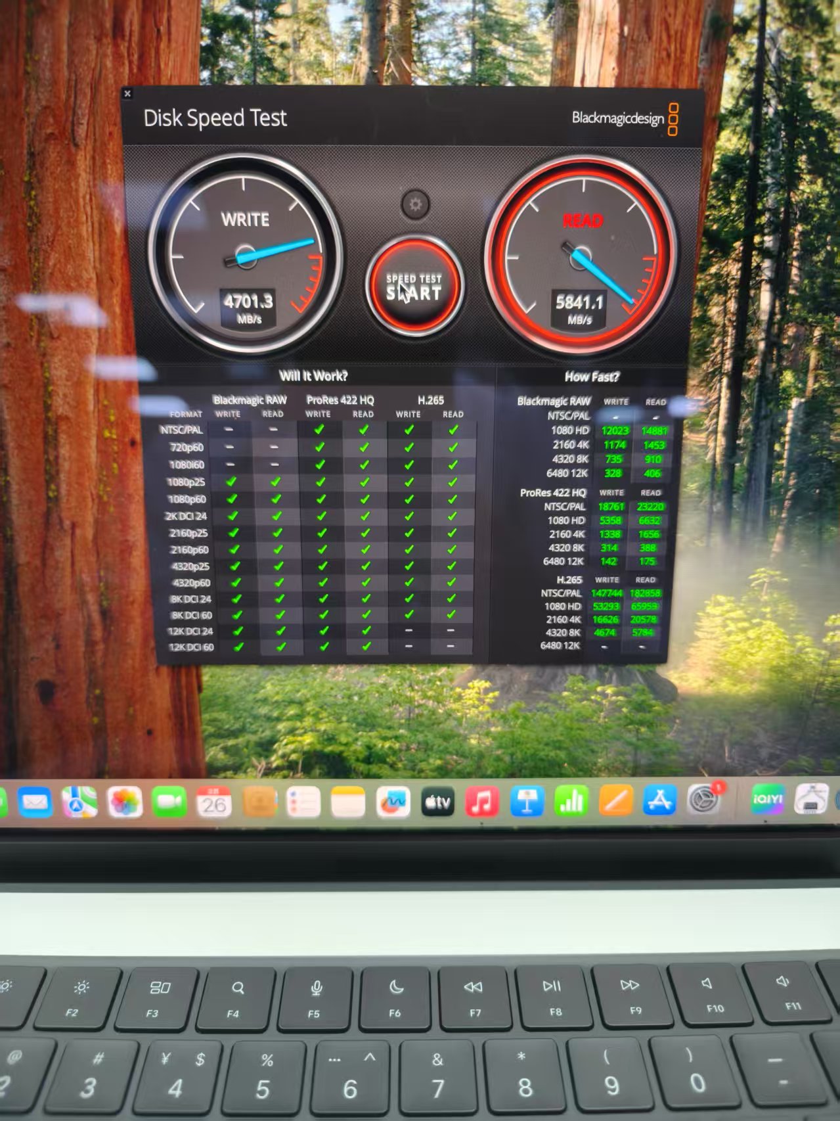Click the 5358 write value

click(x=610, y=520)
